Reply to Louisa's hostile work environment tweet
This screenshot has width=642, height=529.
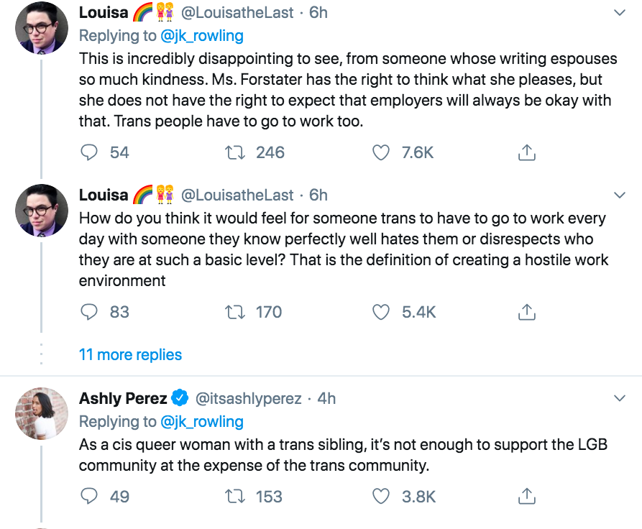point(88,312)
